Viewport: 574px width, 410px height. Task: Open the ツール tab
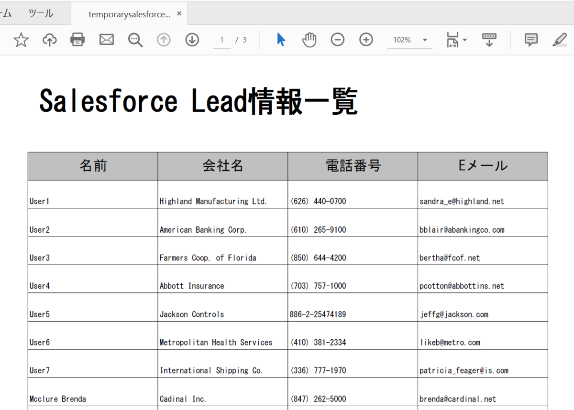click(41, 13)
